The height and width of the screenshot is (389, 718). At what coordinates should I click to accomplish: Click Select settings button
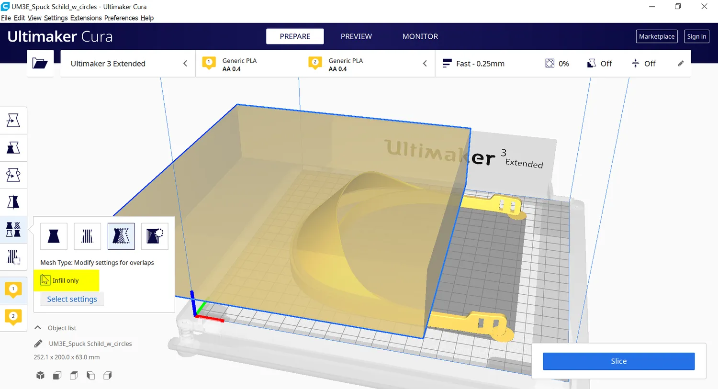(x=72, y=299)
